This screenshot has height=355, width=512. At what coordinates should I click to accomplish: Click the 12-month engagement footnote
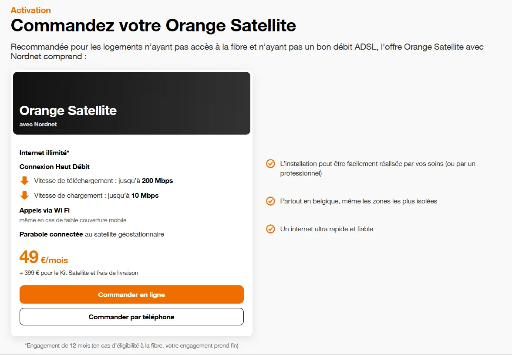pos(131,346)
